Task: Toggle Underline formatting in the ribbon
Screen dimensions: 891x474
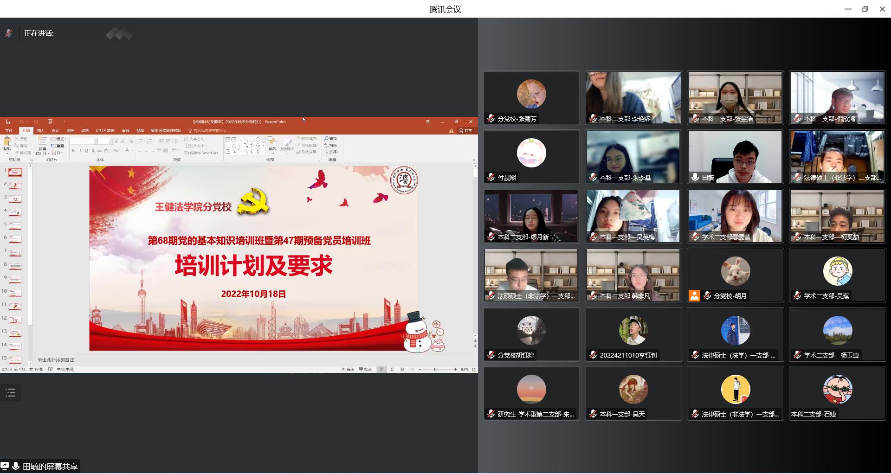Action: click(86, 151)
